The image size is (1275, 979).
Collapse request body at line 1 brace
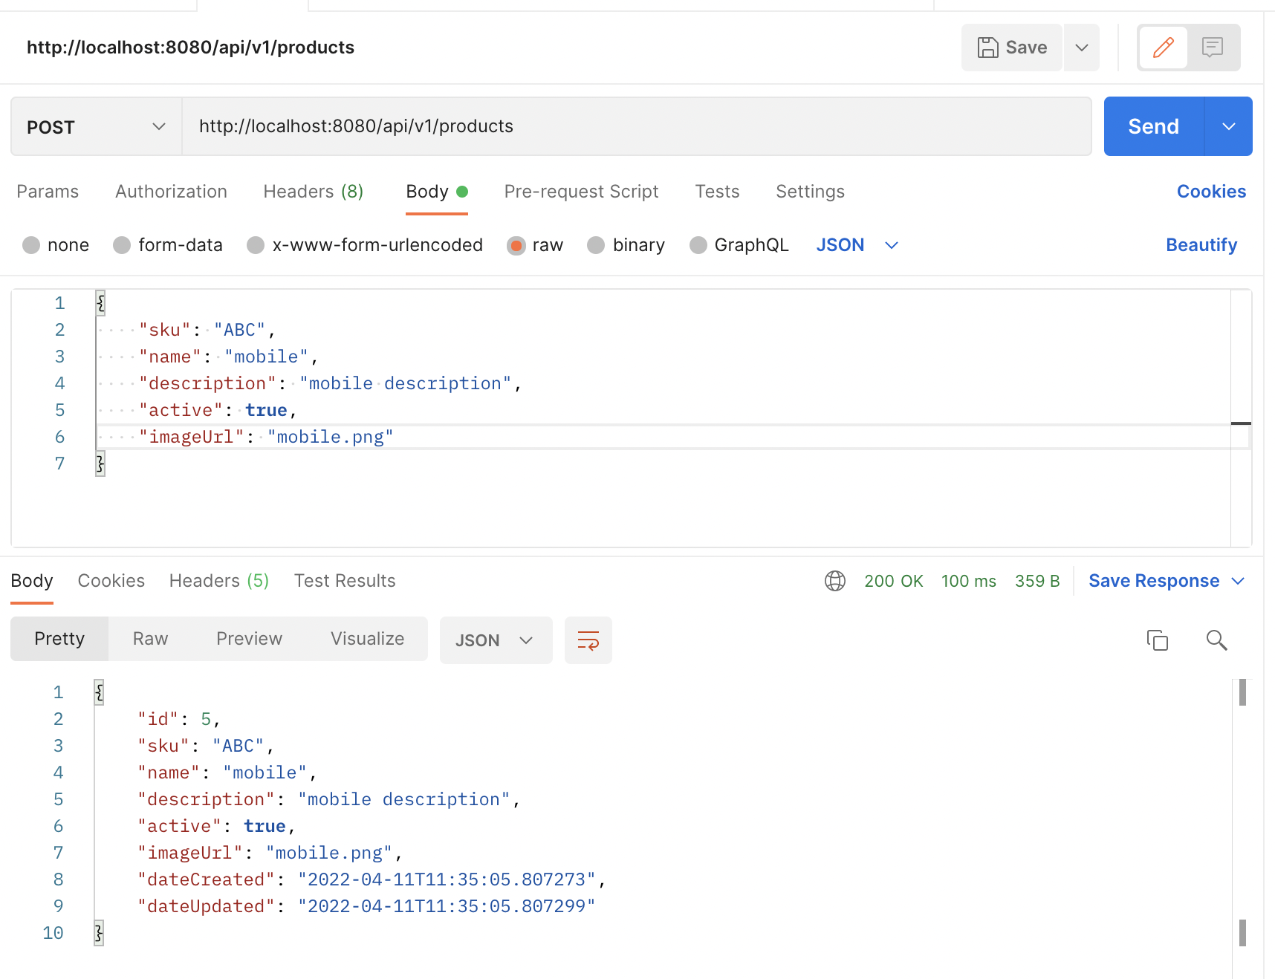coord(100,303)
